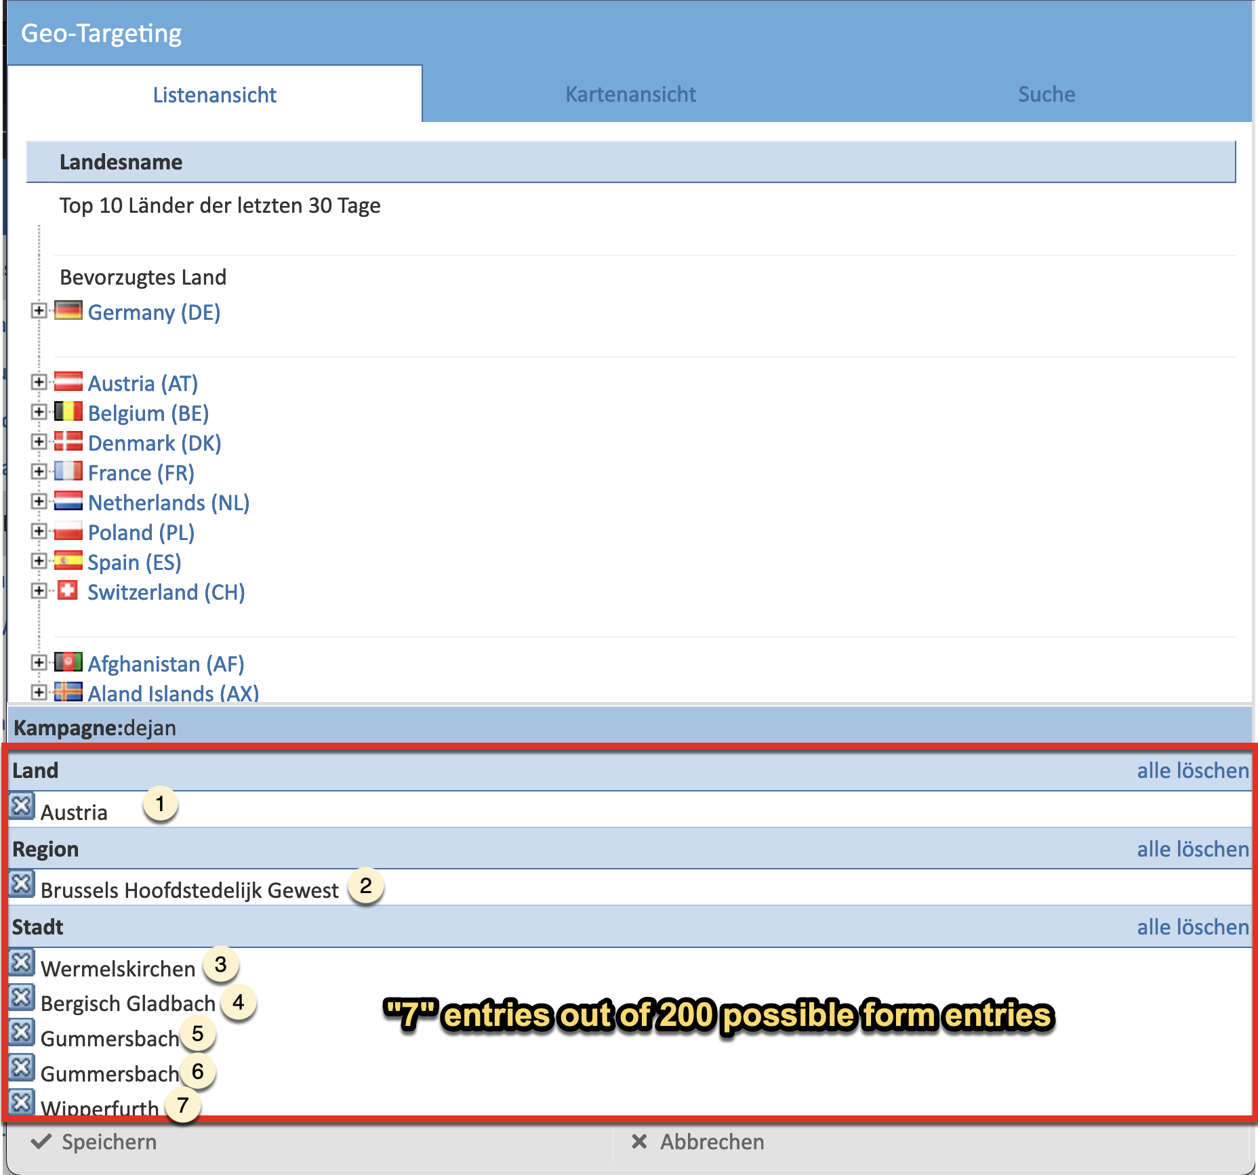The image size is (1258, 1175).
Task: Remove Austria from the Land list
Action: click(x=22, y=806)
